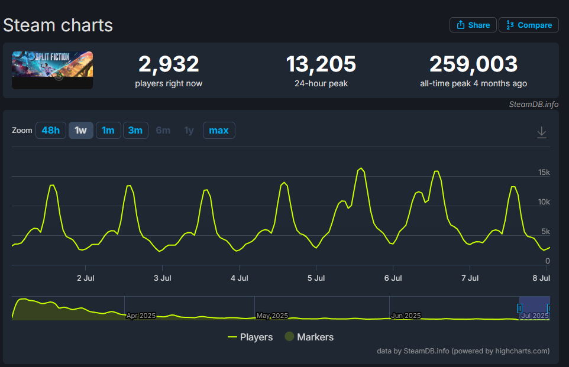
Task: Click the left navigator handle icon
Action: click(520, 308)
